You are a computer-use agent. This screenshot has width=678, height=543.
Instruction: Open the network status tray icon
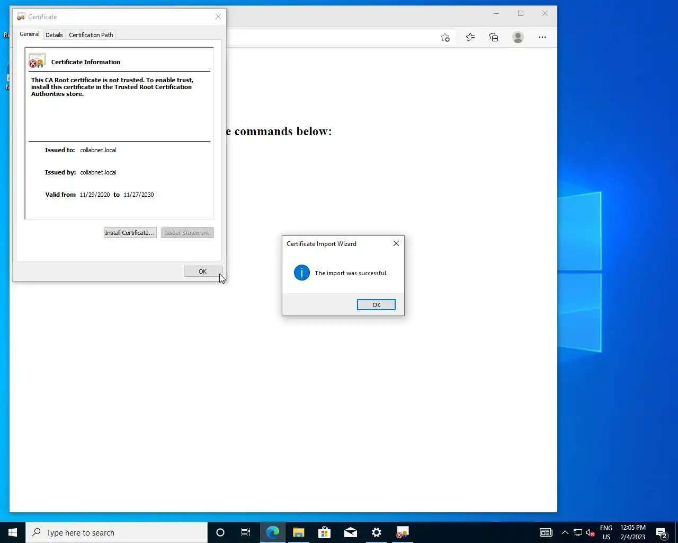coord(578,532)
